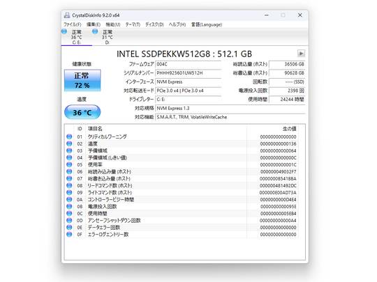The height and width of the screenshot is (282, 377).
Task: Click the 36 °C temperature button
Action: tap(82, 112)
